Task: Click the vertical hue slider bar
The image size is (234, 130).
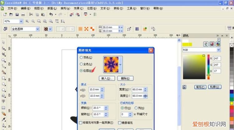Action: pyautogui.click(x=208, y=67)
